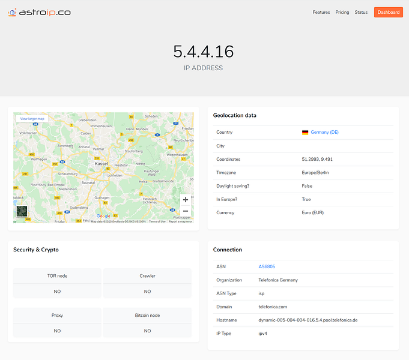
Task: Click the Connection heading
Action: pyautogui.click(x=228, y=250)
